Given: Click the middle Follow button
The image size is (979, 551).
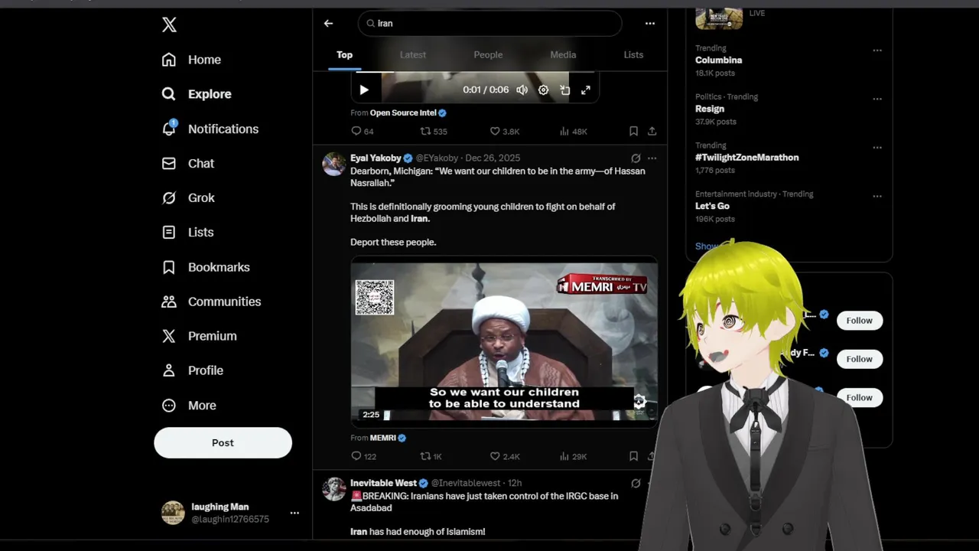Looking at the screenshot, I should (x=859, y=359).
